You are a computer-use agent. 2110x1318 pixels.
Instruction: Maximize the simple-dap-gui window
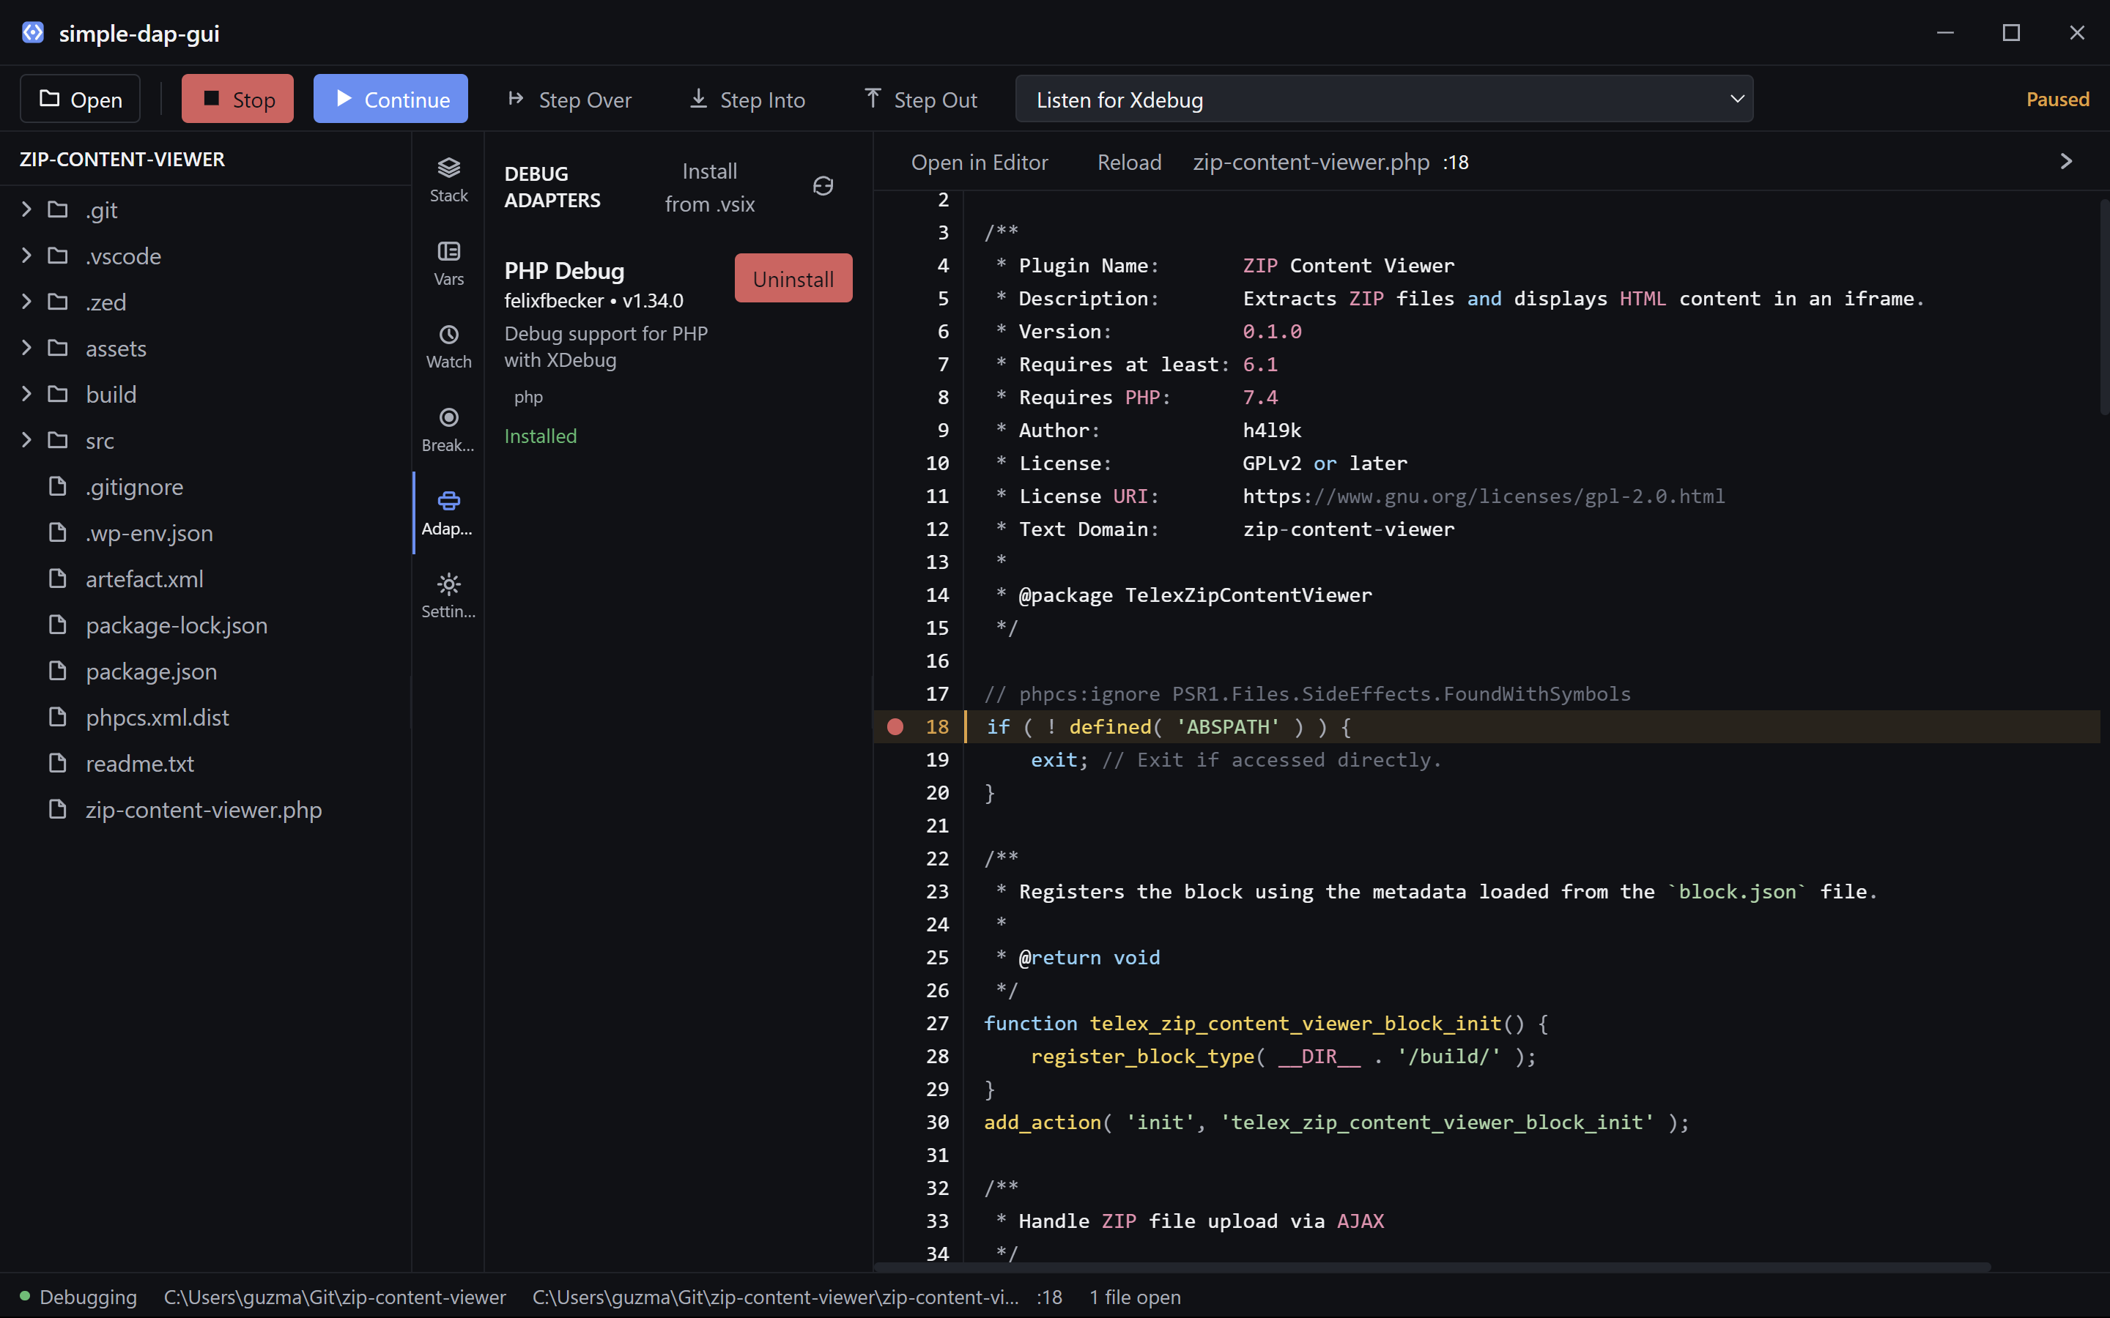click(x=2012, y=32)
